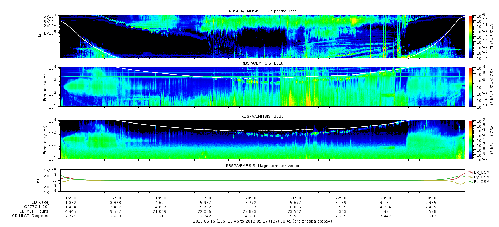The image size is (499, 227).
Task: Click the RBSPA/EMFISIS BuBu plot title
Action: tap(262, 117)
